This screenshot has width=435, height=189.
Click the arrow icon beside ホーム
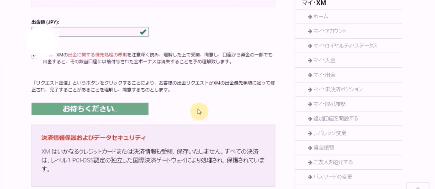pyautogui.click(x=310, y=17)
